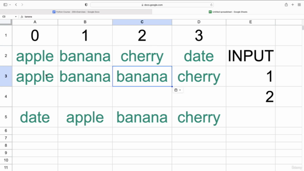Select column D header
Screen dimensions: 304x171
[199, 22]
